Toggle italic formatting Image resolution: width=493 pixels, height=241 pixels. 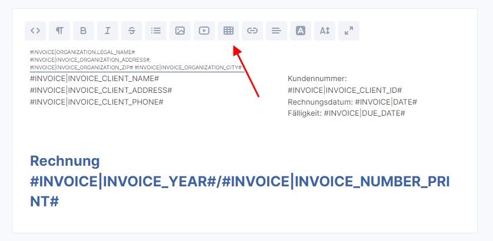[x=108, y=31]
